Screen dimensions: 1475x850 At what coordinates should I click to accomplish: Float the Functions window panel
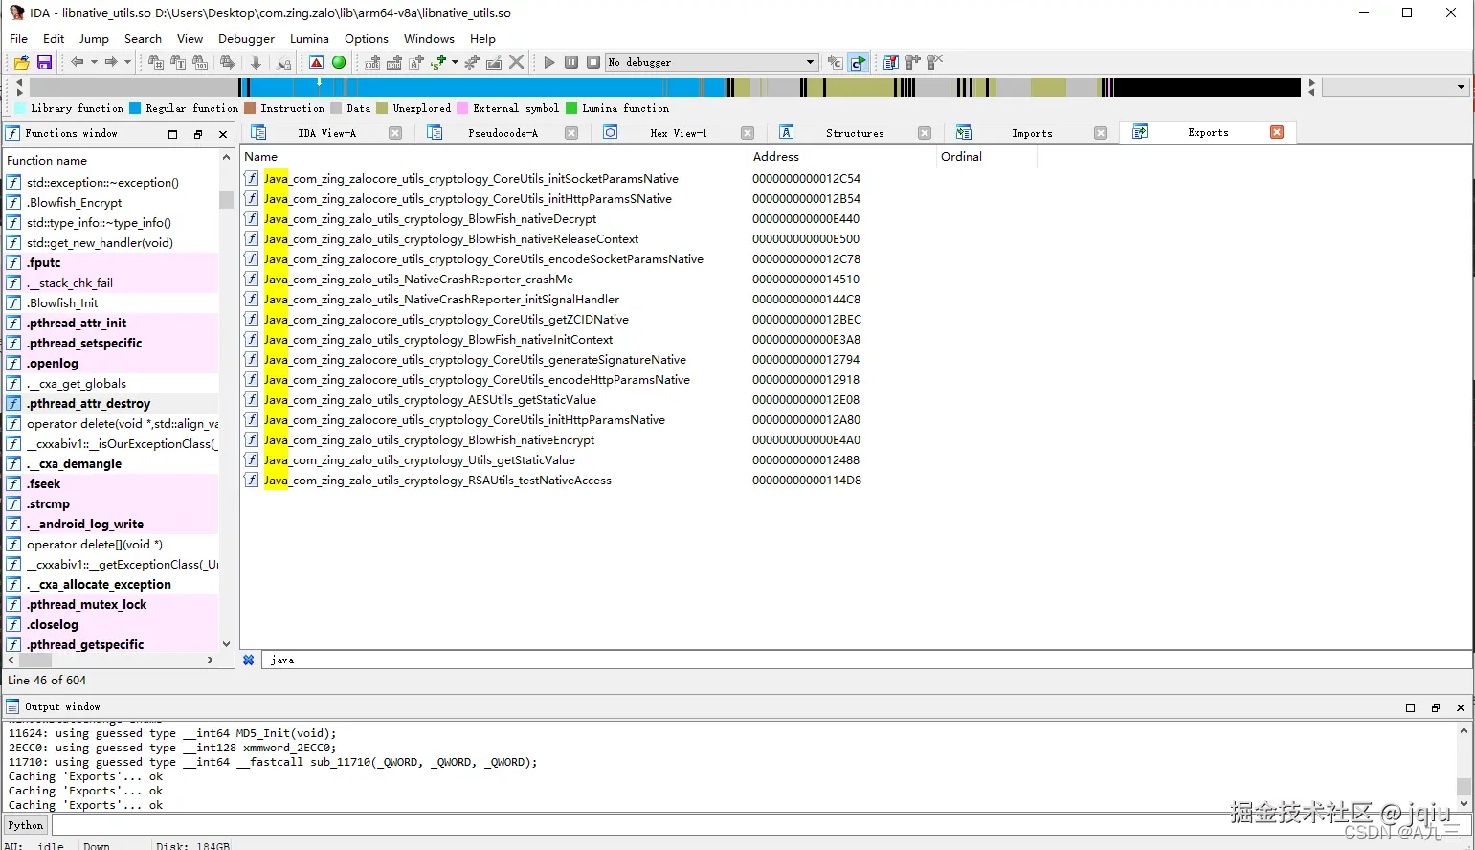click(198, 135)
